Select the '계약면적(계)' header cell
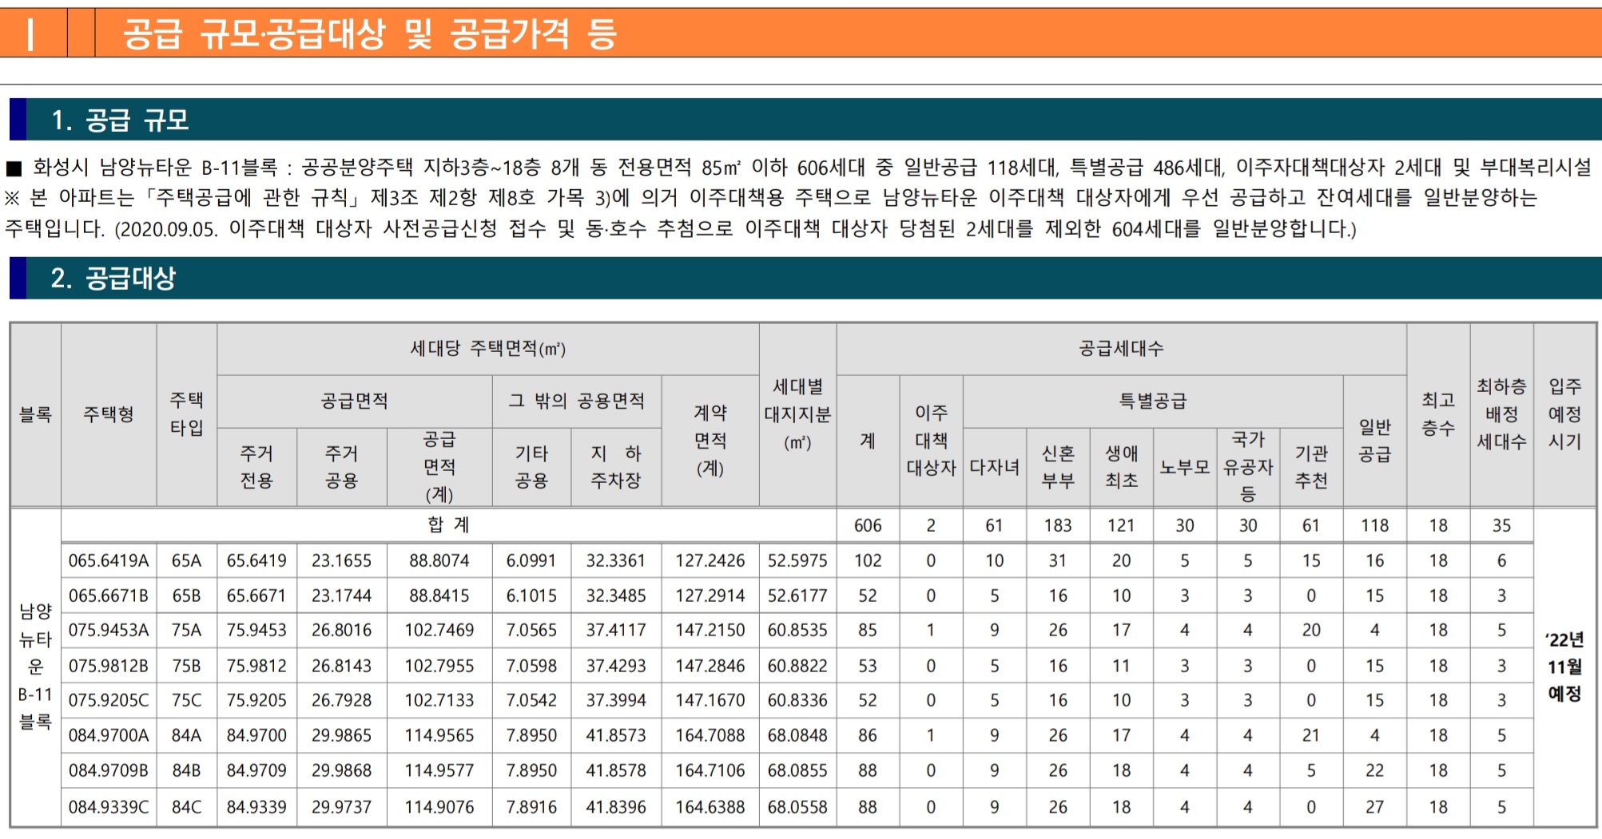The height and width of the screenshot is (839, 1602). pyautogui.click(x=710, y=441)
